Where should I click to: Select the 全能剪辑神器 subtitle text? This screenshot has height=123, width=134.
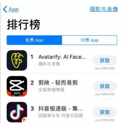click(51, 90)
